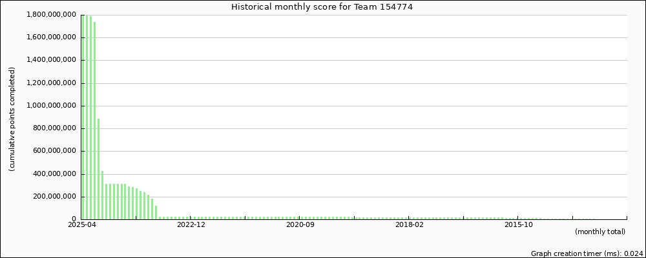Click the 1,400,000,000 y-axis label

(52, 60)
